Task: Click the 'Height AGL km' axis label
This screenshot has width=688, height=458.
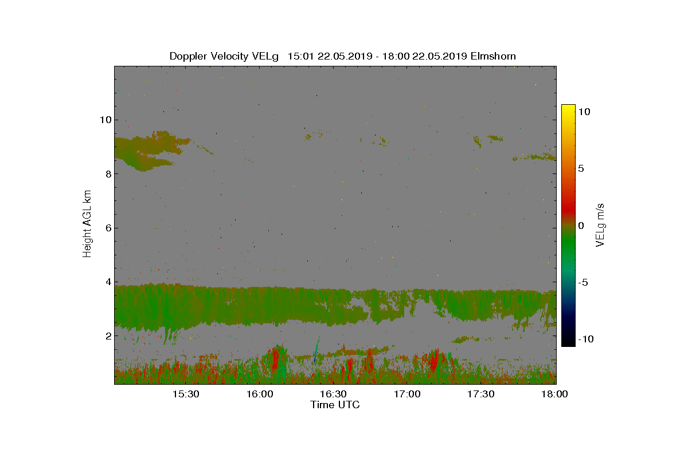Action: tap(87, 223)
